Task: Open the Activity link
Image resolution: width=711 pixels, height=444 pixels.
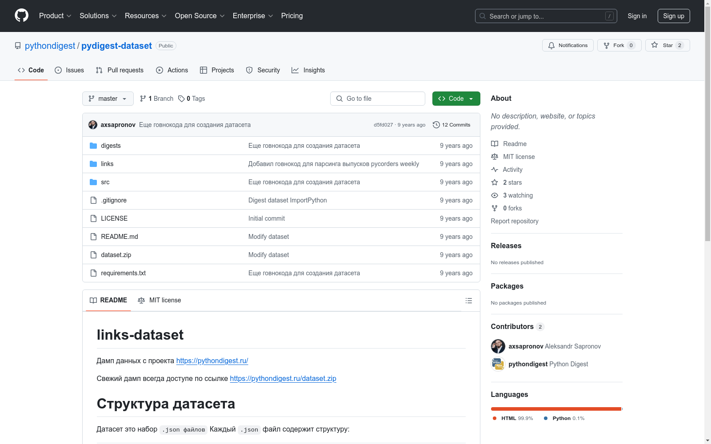Action: click(507, 170)
